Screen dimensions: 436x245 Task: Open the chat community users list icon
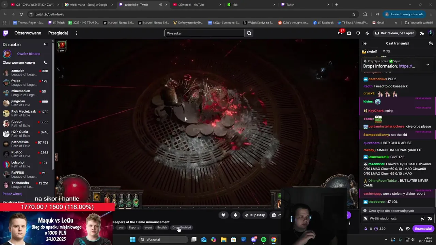[431, 44]
